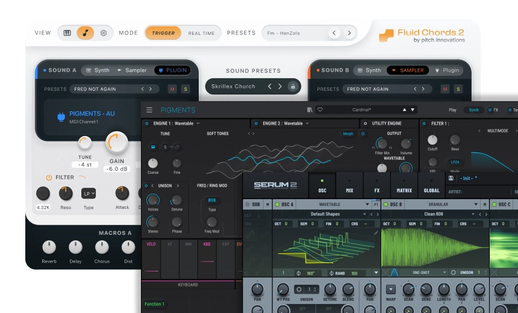Select the music note view icon

(86, 33)
